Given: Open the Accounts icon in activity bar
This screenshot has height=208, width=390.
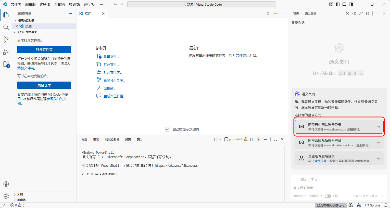Looking at the screenshot, I should click(6, 184).
